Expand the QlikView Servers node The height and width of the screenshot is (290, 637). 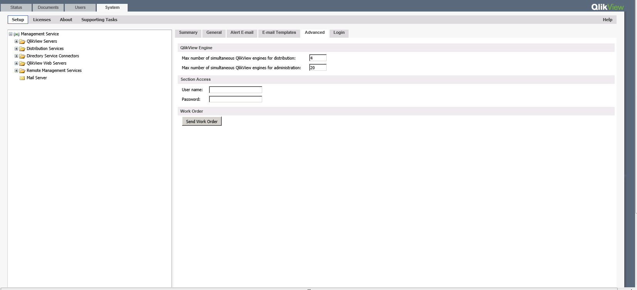click(x=16, y=42)
